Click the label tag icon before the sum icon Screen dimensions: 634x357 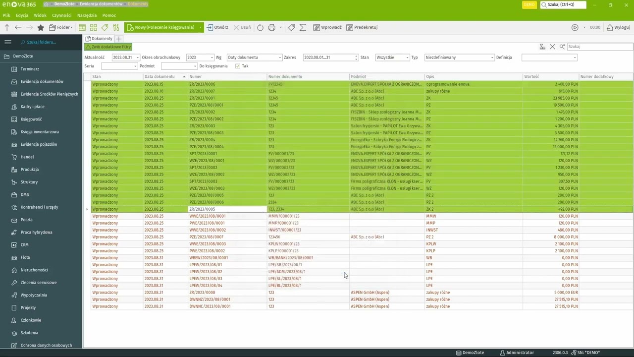[292, 27]
